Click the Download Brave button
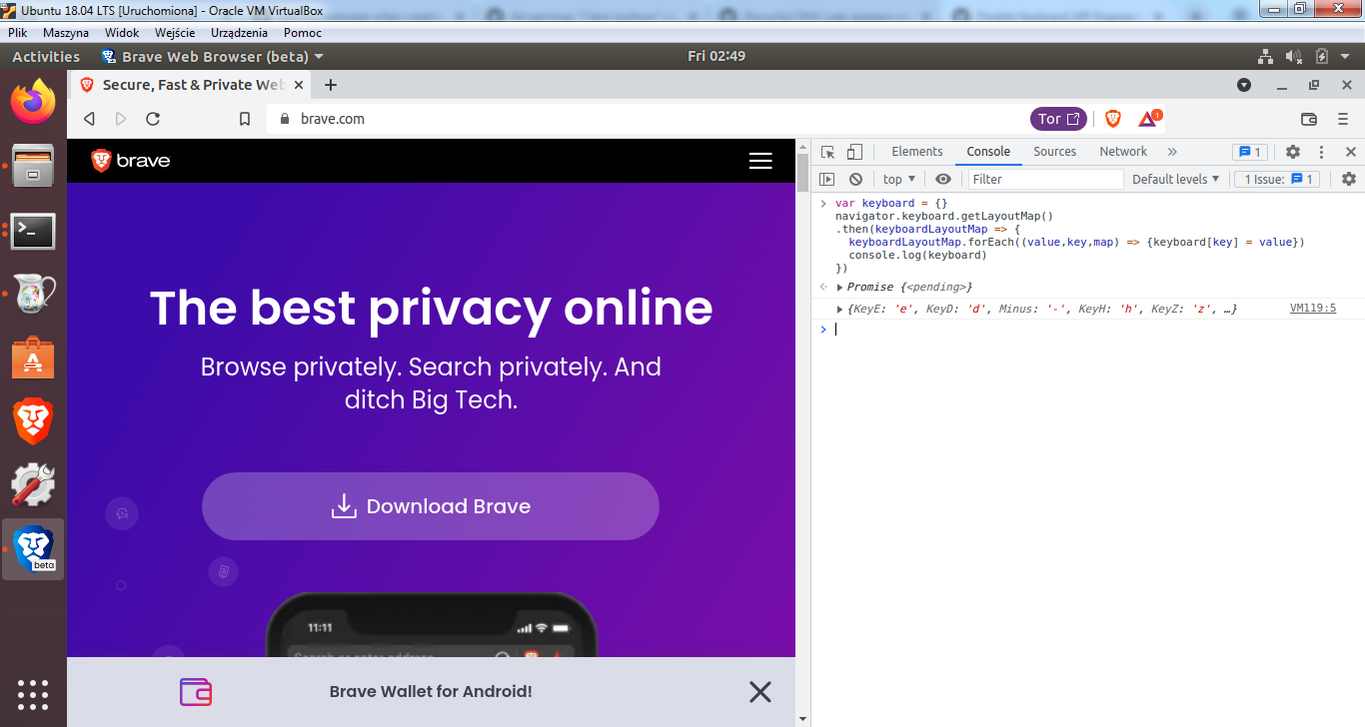 click(431, 506)
